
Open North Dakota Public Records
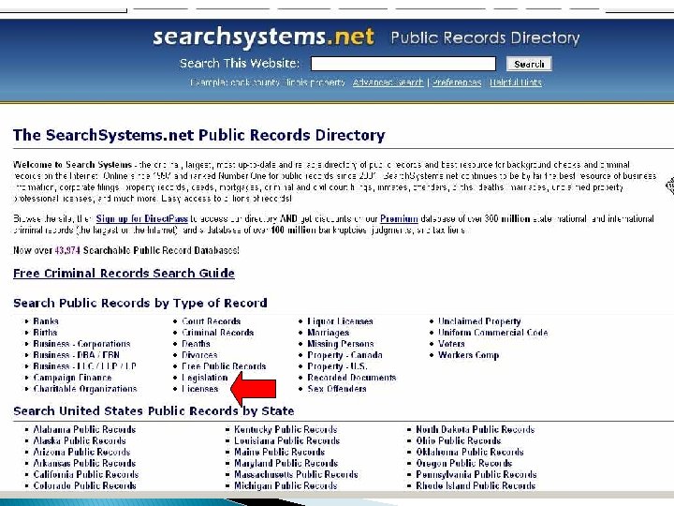click(x=475, y=429)
